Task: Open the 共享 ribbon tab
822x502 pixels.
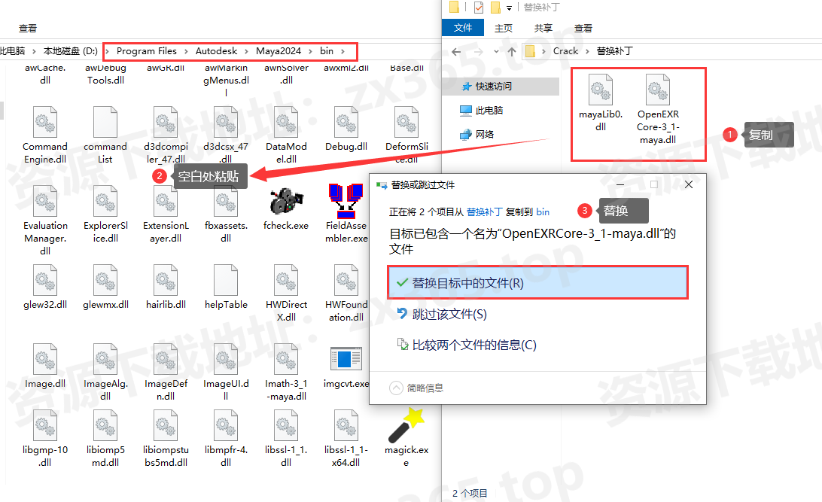Action: click(x=543, y=28)
